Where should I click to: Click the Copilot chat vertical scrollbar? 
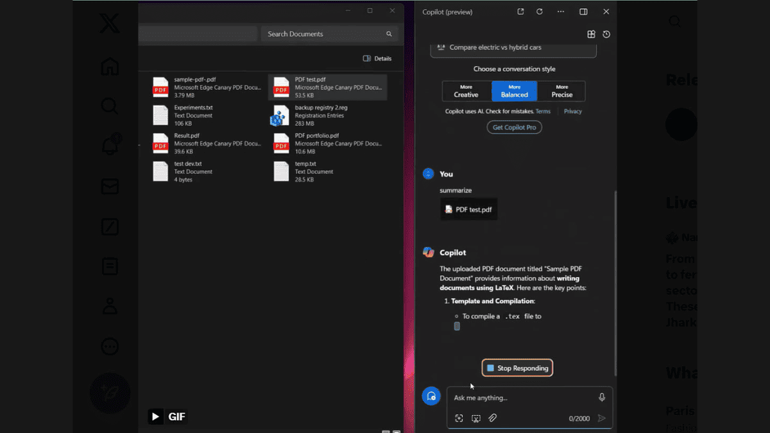tap(616, 282)
